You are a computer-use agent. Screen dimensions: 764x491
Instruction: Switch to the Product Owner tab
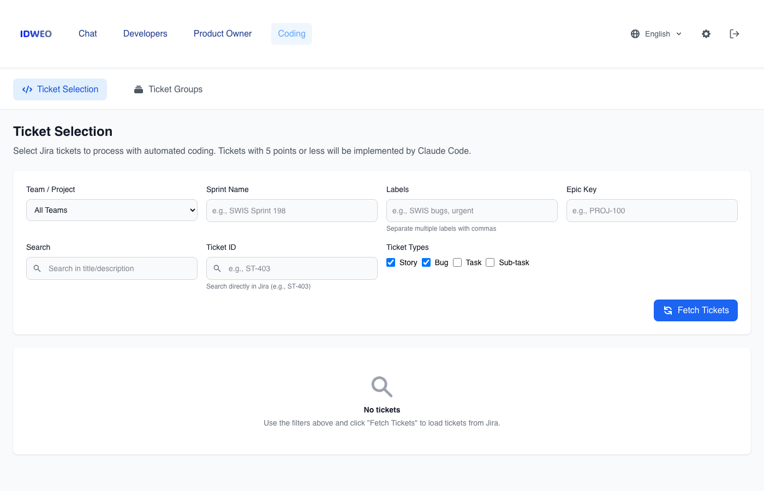pyautogui.click(x=223, y=33)
